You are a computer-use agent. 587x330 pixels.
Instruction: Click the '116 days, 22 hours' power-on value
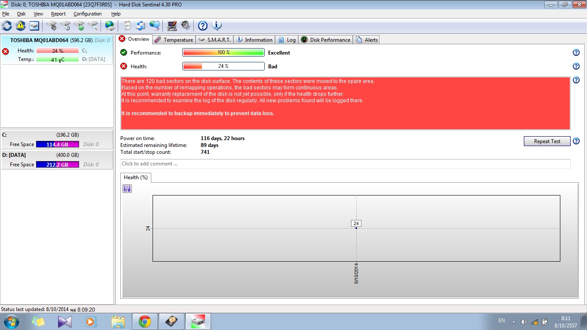(223, 138)
